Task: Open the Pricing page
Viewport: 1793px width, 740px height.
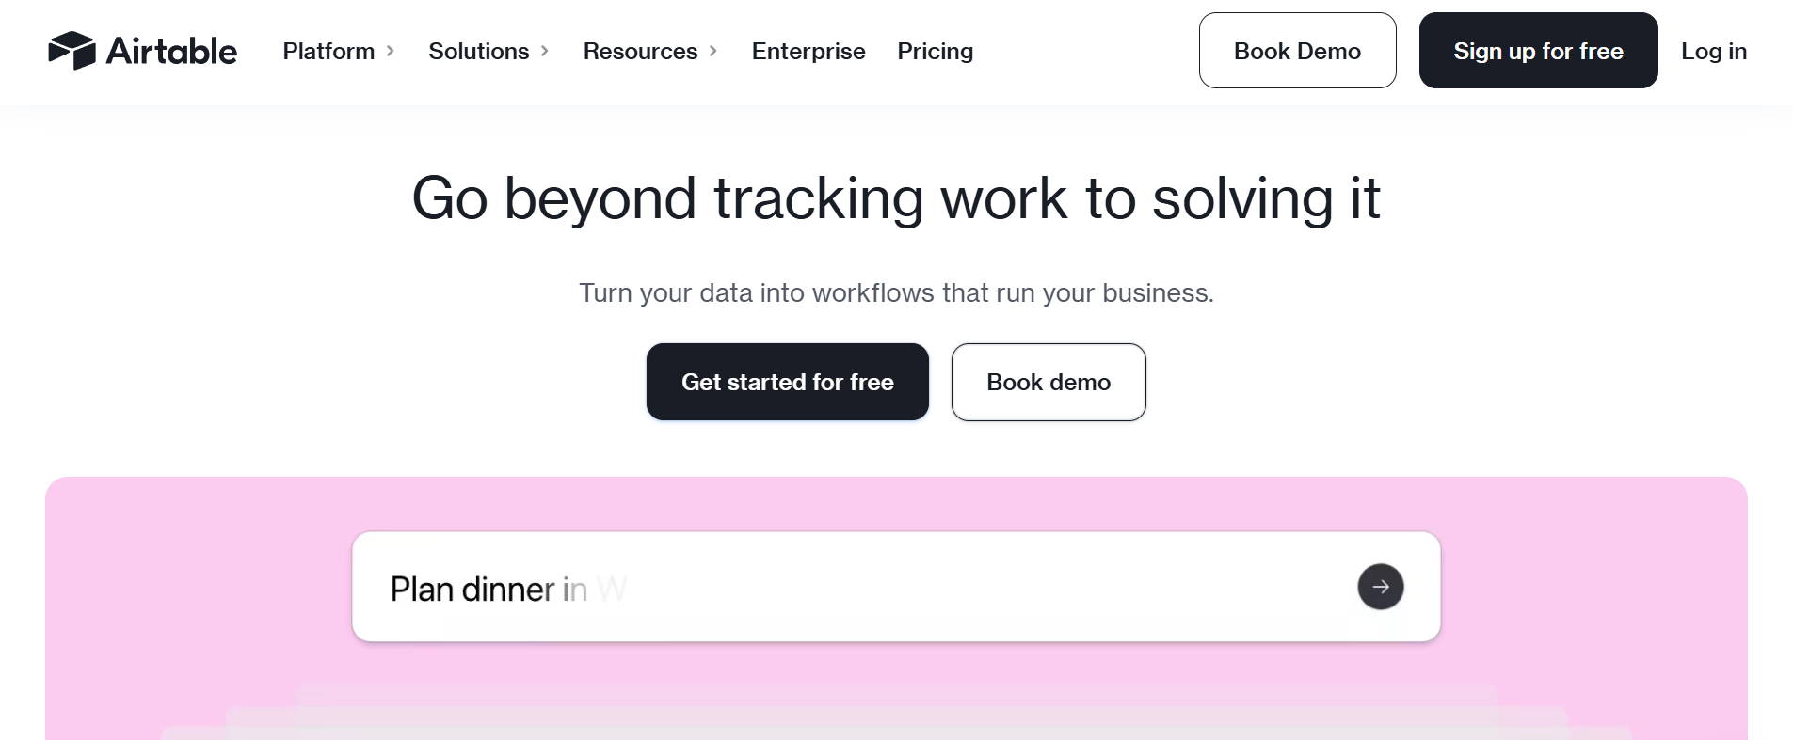Action: 935,52
